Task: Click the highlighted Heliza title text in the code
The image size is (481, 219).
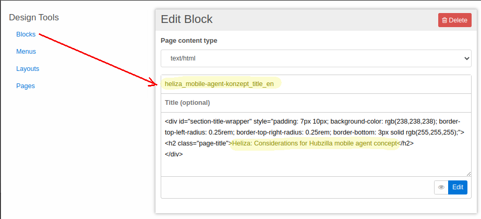Action: point(315,143)
